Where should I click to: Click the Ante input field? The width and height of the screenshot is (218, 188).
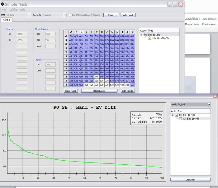coord(50,46)
